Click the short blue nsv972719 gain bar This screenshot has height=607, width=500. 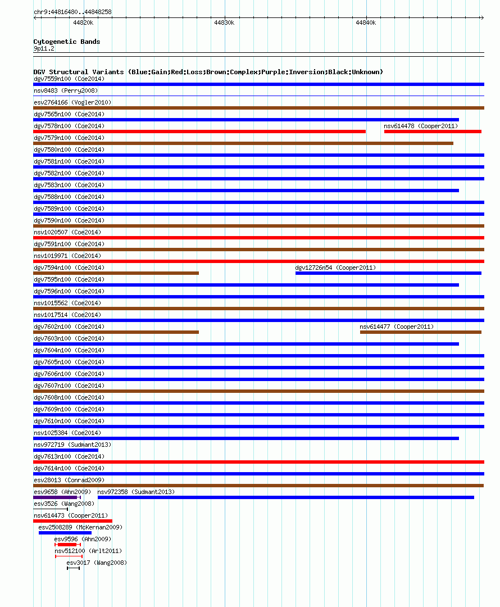click(66, 450)
